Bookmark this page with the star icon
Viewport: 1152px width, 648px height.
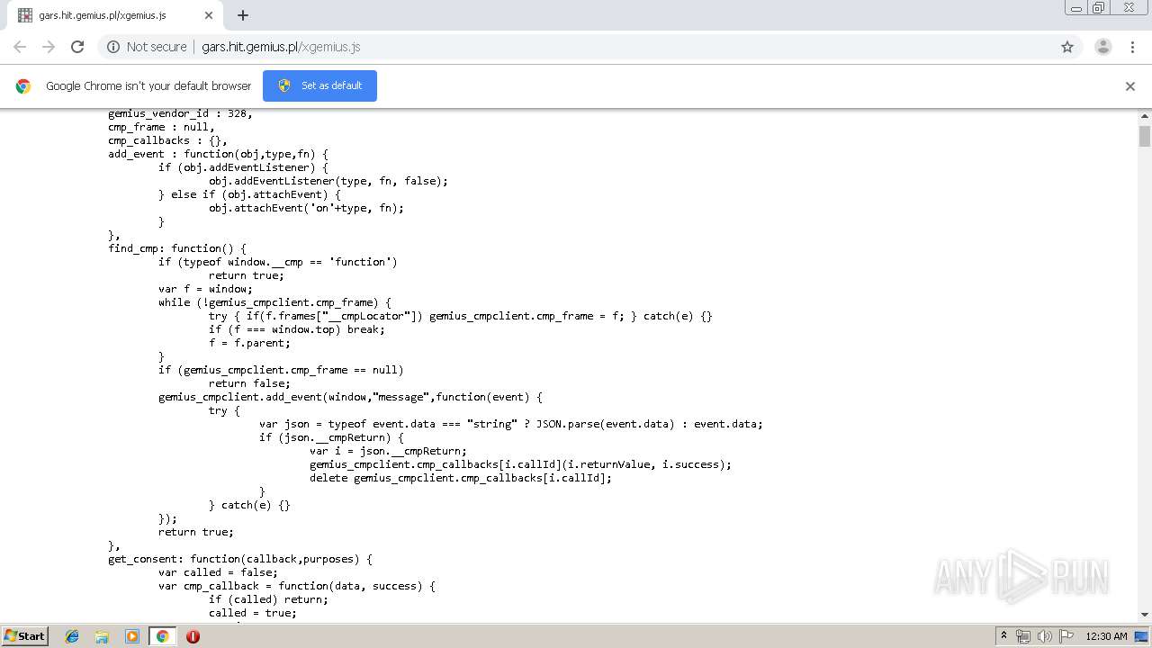(1067, 47)
